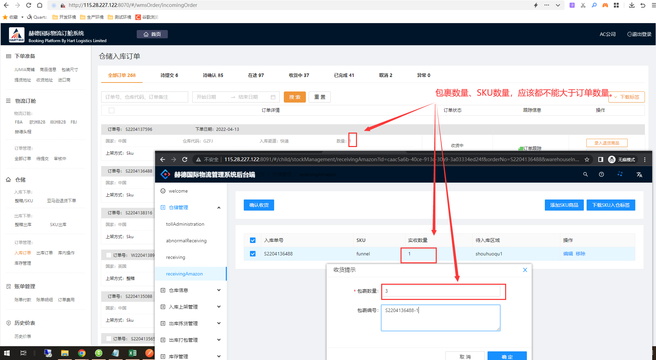Screen dimensions: 656x360
Task: Bookmark page with the star icon
Action: [587, 159]
